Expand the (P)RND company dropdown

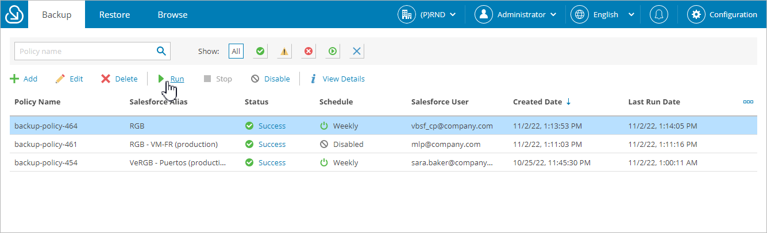coord(427,14)
